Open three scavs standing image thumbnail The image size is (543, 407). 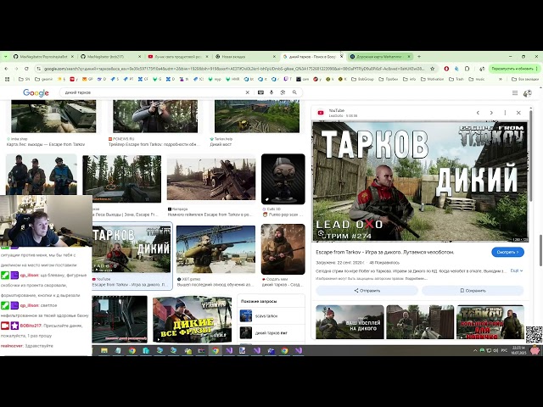pyautogui.click(x=42, y=175)
